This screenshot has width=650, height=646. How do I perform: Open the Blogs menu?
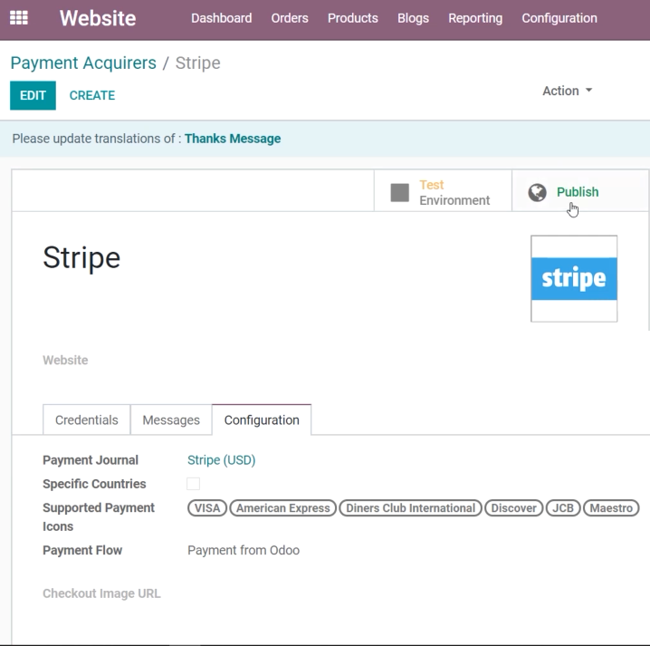tap(413, 18)
